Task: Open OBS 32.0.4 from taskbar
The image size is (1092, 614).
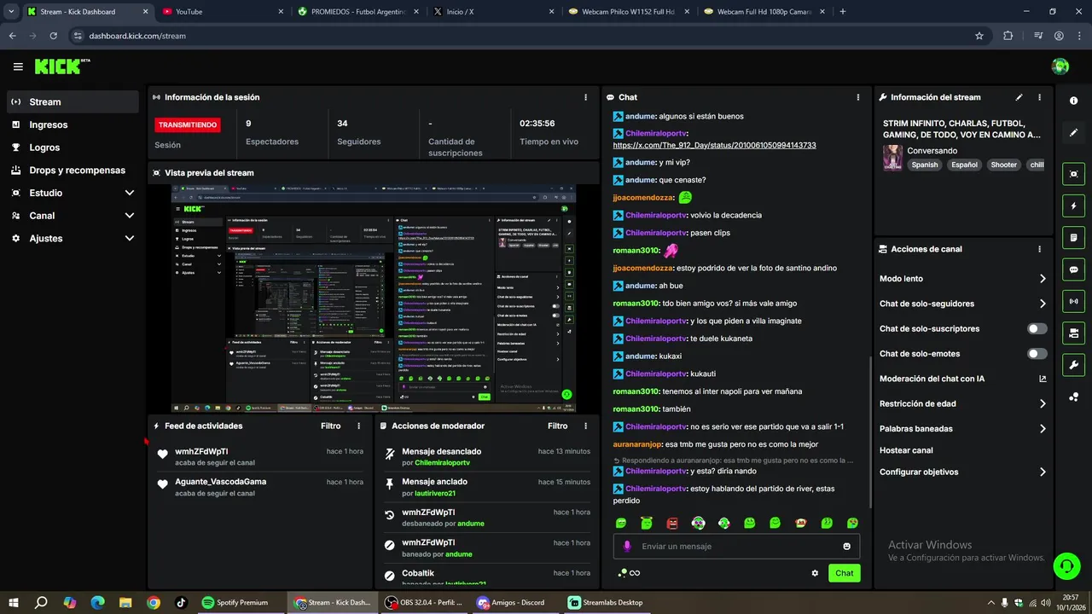Action: pyautogui.click(x=422, y=602)
